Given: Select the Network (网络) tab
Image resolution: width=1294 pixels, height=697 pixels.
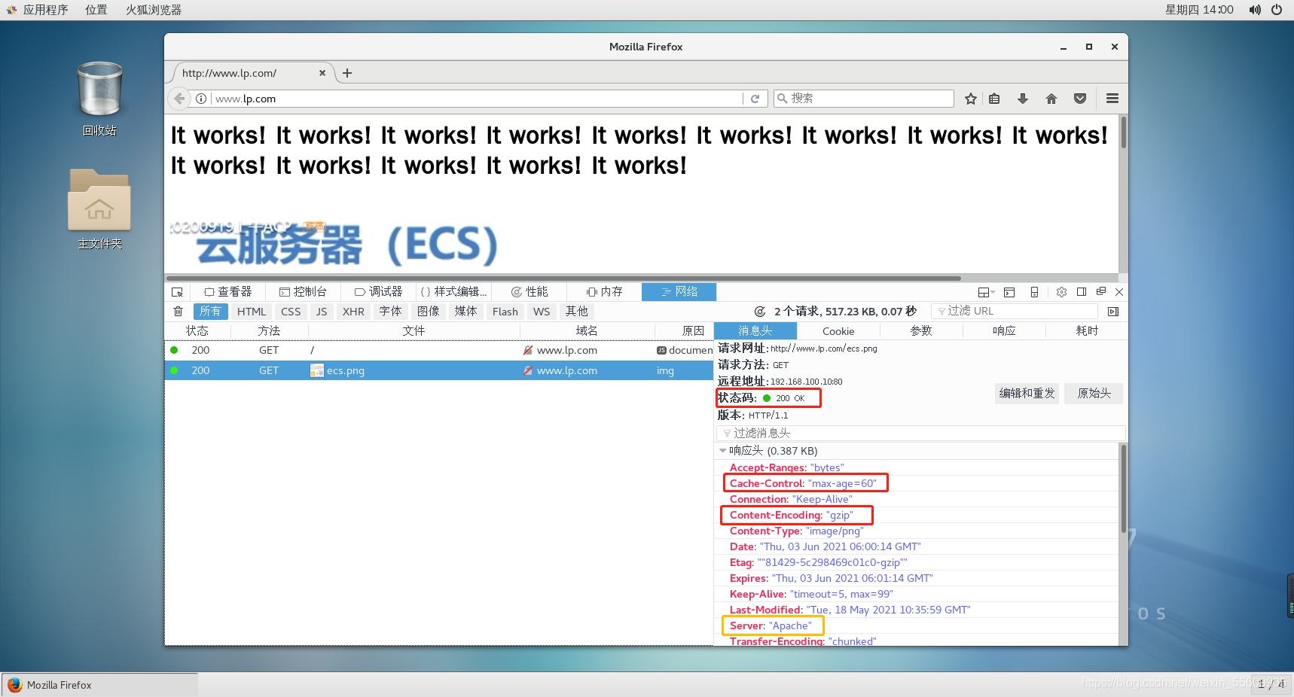Looking at the screenshot, I should coord(679,292).
